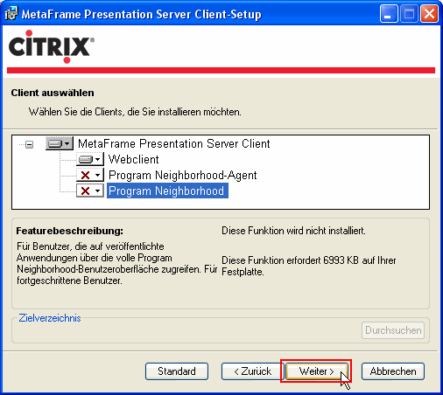This screenshot has height=395, width=443.
Task: Open the Webclient install-state dropdown
Action: pyautogui.click(x=90, y=159)
